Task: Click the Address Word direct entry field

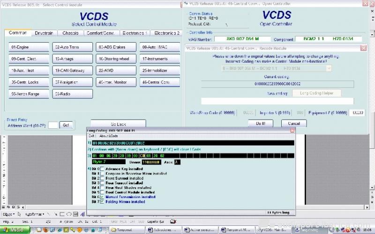Action: (53, 125)
